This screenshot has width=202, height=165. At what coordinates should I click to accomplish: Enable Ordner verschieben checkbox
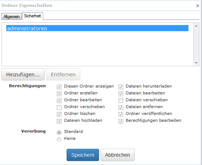coord(59,108)
